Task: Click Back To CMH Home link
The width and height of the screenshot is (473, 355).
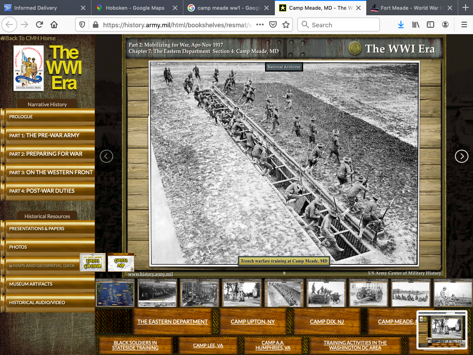Action: [29, 38]
